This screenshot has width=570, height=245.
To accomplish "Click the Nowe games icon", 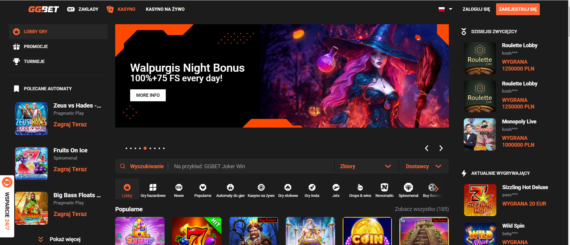I will (x=179, y=188).
